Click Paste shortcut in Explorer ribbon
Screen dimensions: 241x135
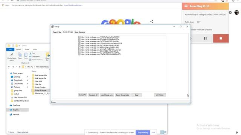[36, 60]
